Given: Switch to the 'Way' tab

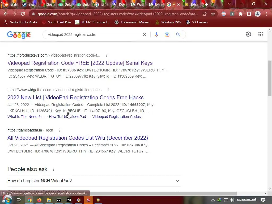Looking at the screenshot, I should tap(137, 5).
